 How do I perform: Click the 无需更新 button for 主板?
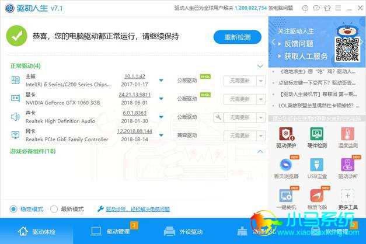click(240, 81)
